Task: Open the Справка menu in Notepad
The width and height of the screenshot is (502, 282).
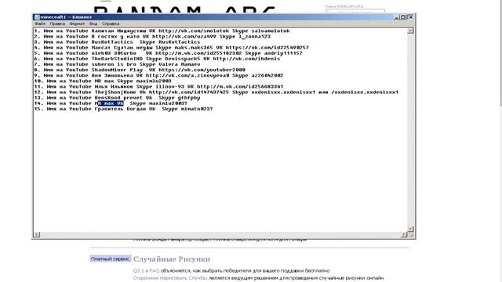Action: 111,23
